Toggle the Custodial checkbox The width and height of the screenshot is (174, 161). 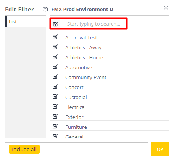pyautogui.click(x=55, y=97)
